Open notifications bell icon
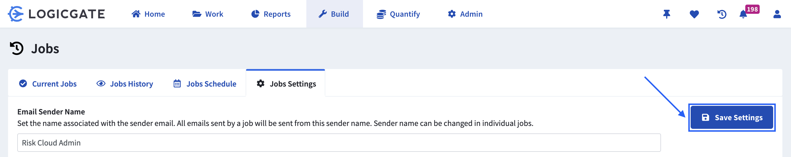 [x=743, y=14]
